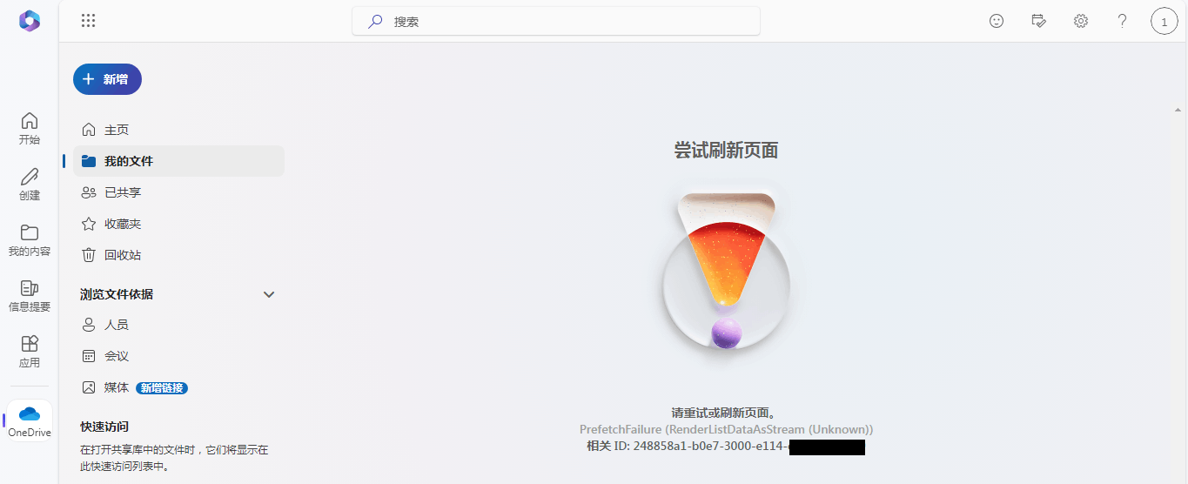Browse files by 媒体
Screen dimensions: 1188x484
[x=178, y=387]
